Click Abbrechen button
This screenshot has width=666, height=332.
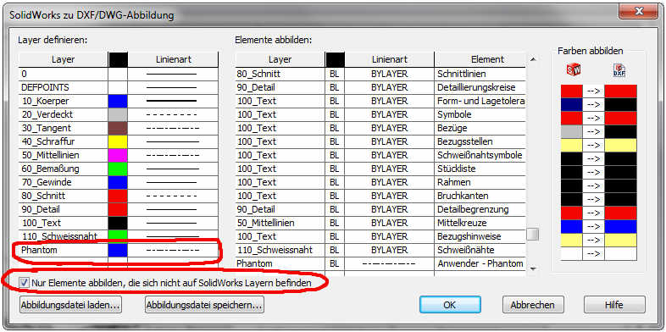tap(533, 305)
